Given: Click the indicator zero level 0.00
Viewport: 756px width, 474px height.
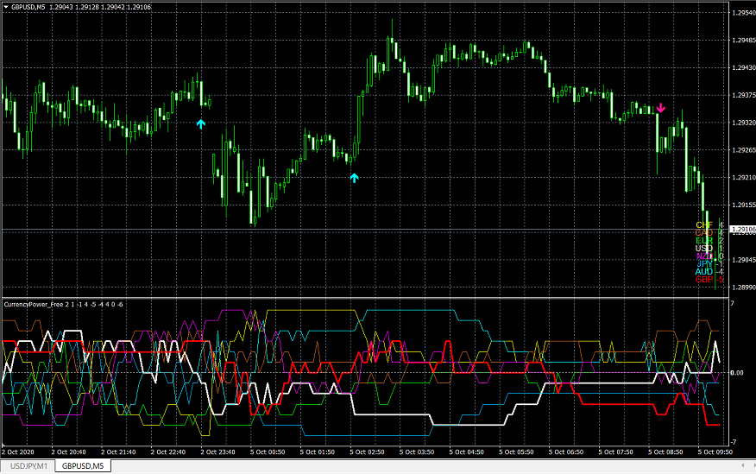Looking at the screenshot, I should 737,373.
